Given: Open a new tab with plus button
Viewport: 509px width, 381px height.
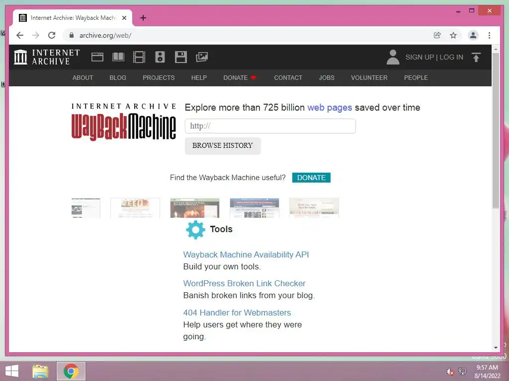Looking at the screenshot, I should pyautogui.click(x=143, y=18).
